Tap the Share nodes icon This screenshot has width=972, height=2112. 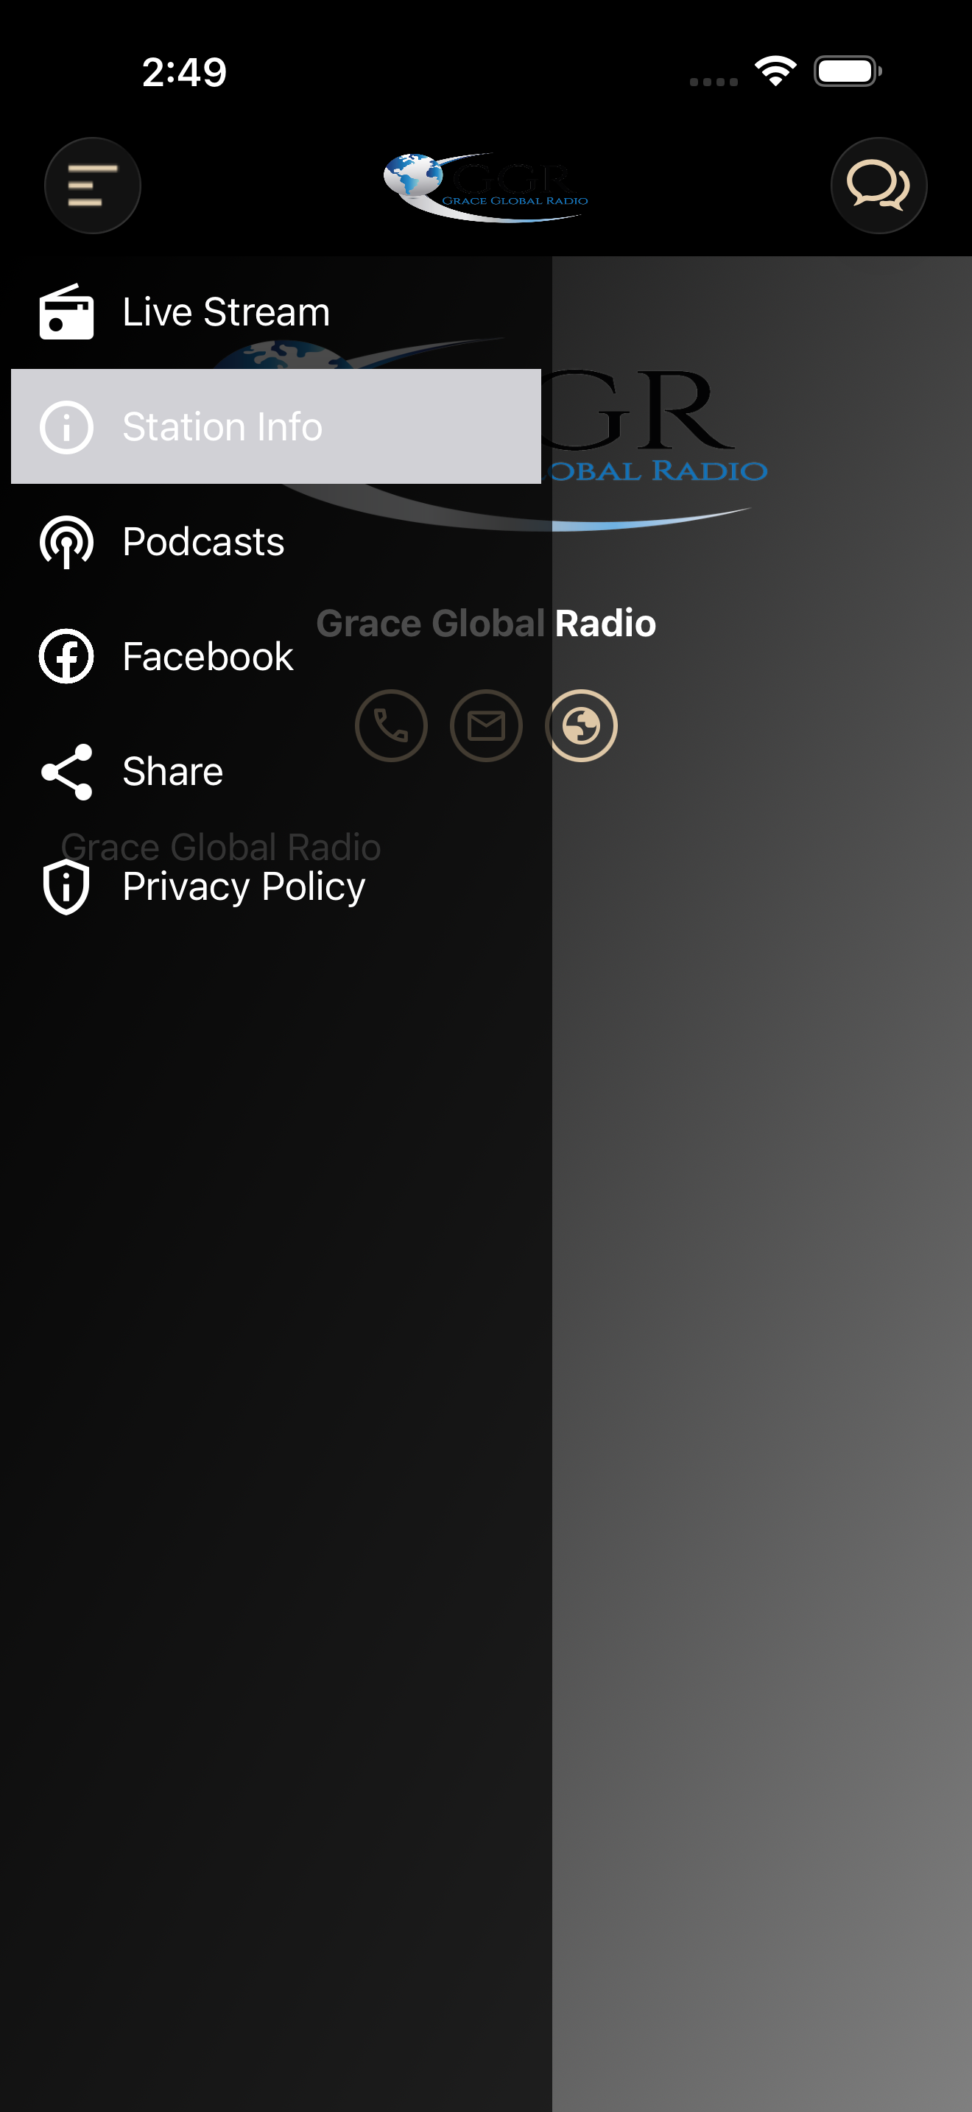[66, 772]
